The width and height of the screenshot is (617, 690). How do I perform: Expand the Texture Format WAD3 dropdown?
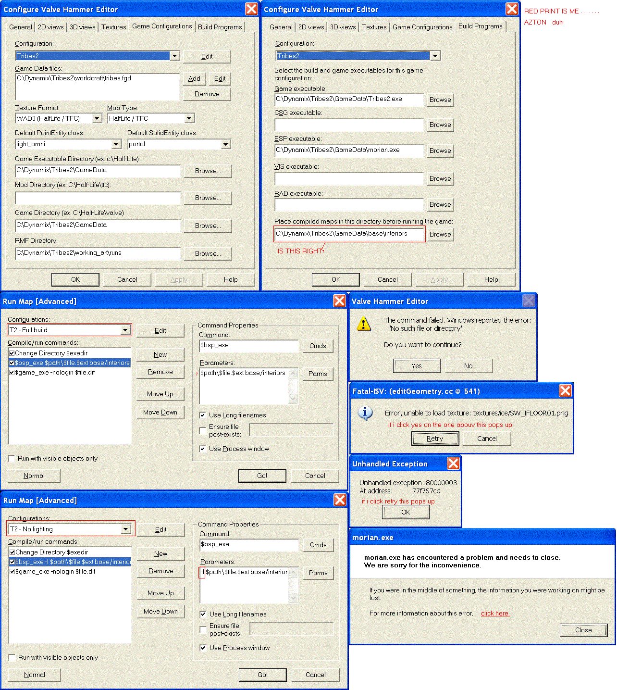tap(97, 118)
